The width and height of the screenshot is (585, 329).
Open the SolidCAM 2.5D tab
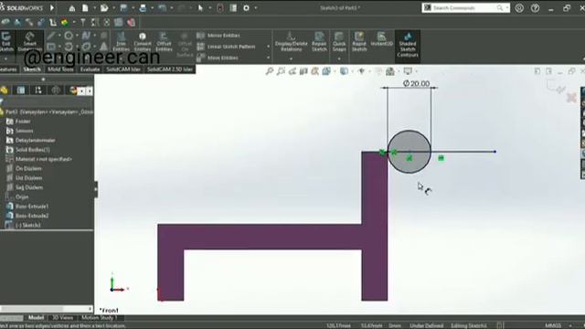(x=170, y=69)
